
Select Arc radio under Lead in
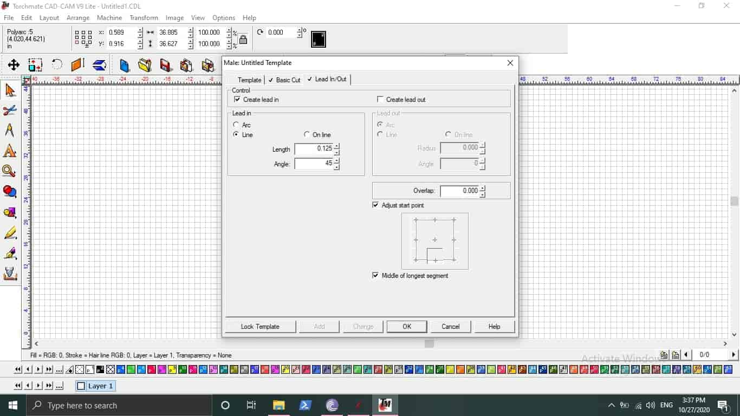[x=236, y=125]
